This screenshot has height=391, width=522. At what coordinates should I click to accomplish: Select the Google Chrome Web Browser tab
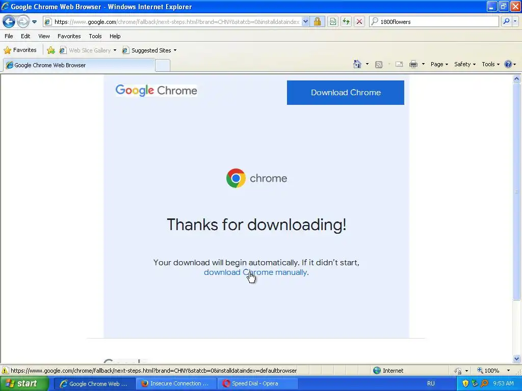click(79, 65)
